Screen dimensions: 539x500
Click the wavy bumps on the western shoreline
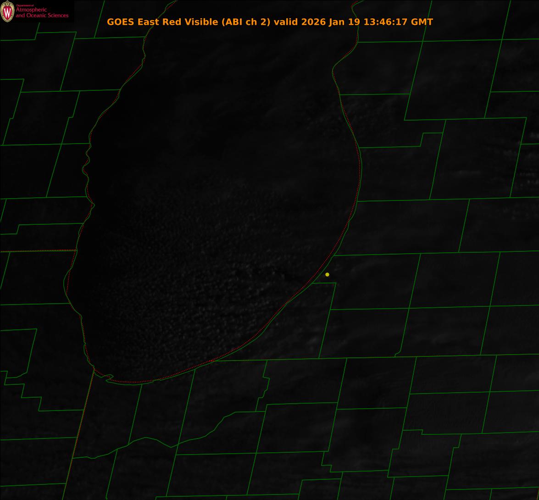(x=86, y=165)
